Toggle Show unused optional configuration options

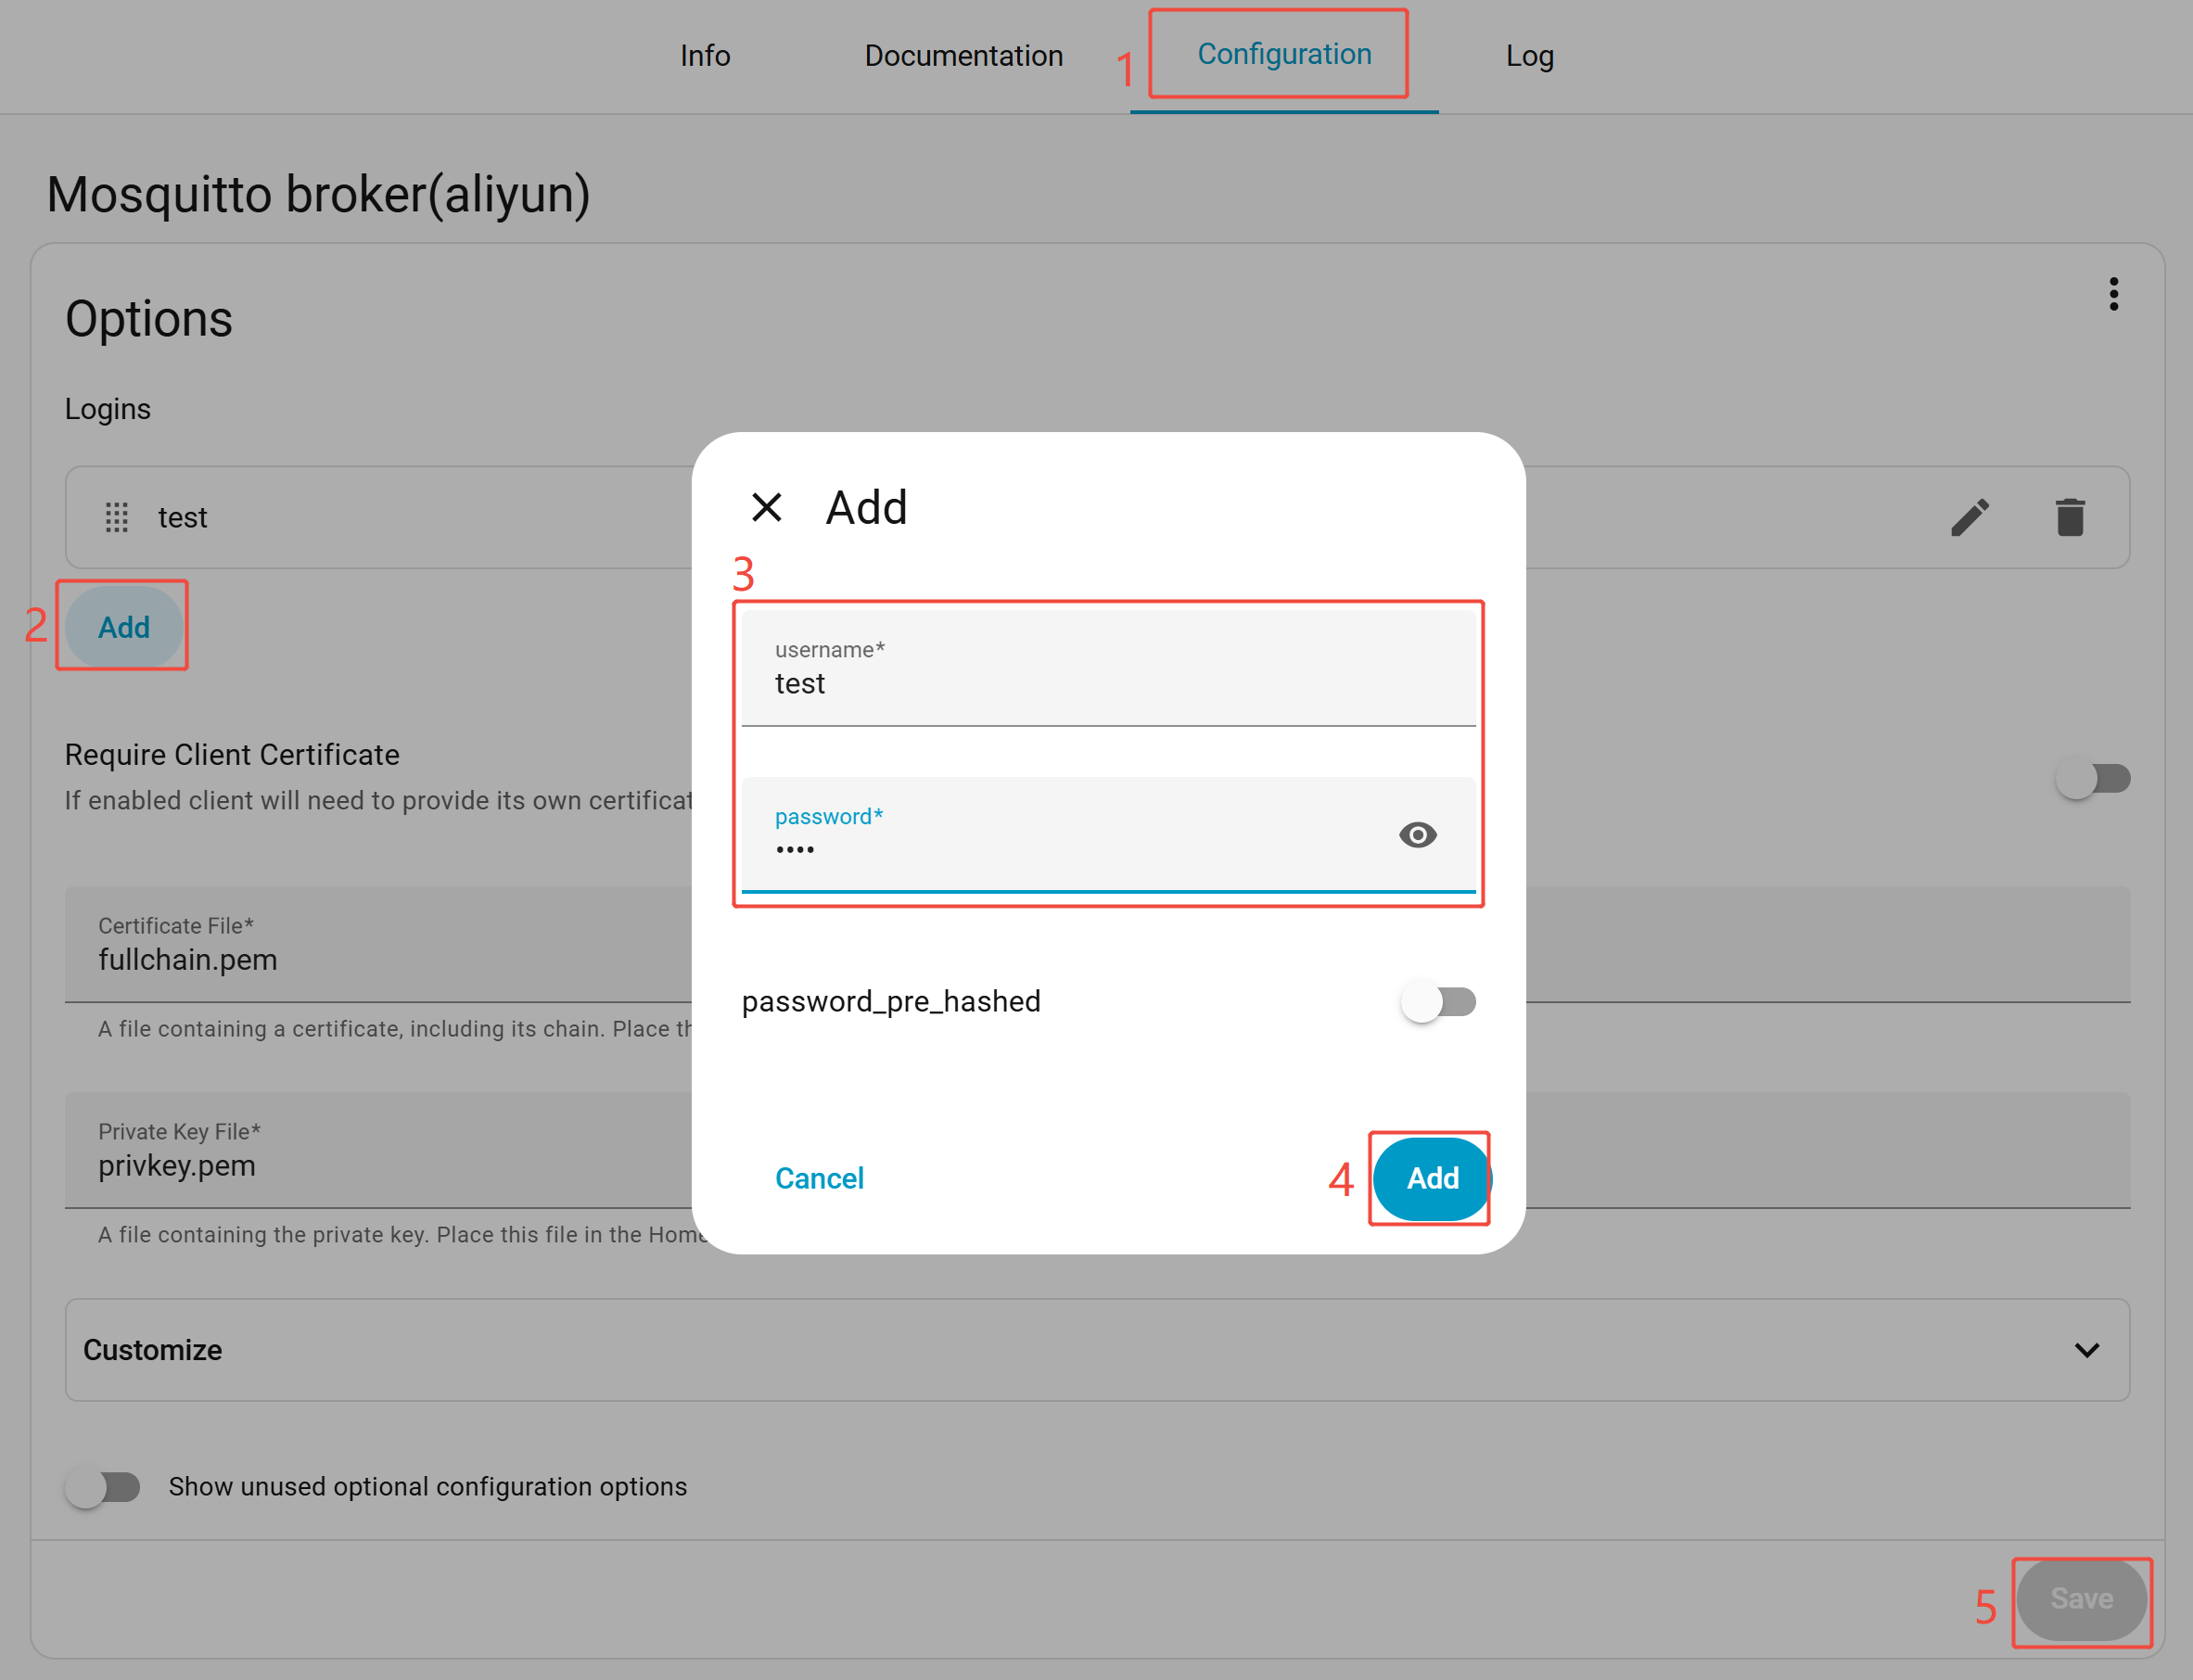(x=103, y=1487)
